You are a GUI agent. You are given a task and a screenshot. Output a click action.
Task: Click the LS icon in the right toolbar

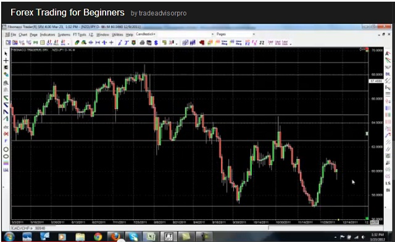click(x=388, y=184)
